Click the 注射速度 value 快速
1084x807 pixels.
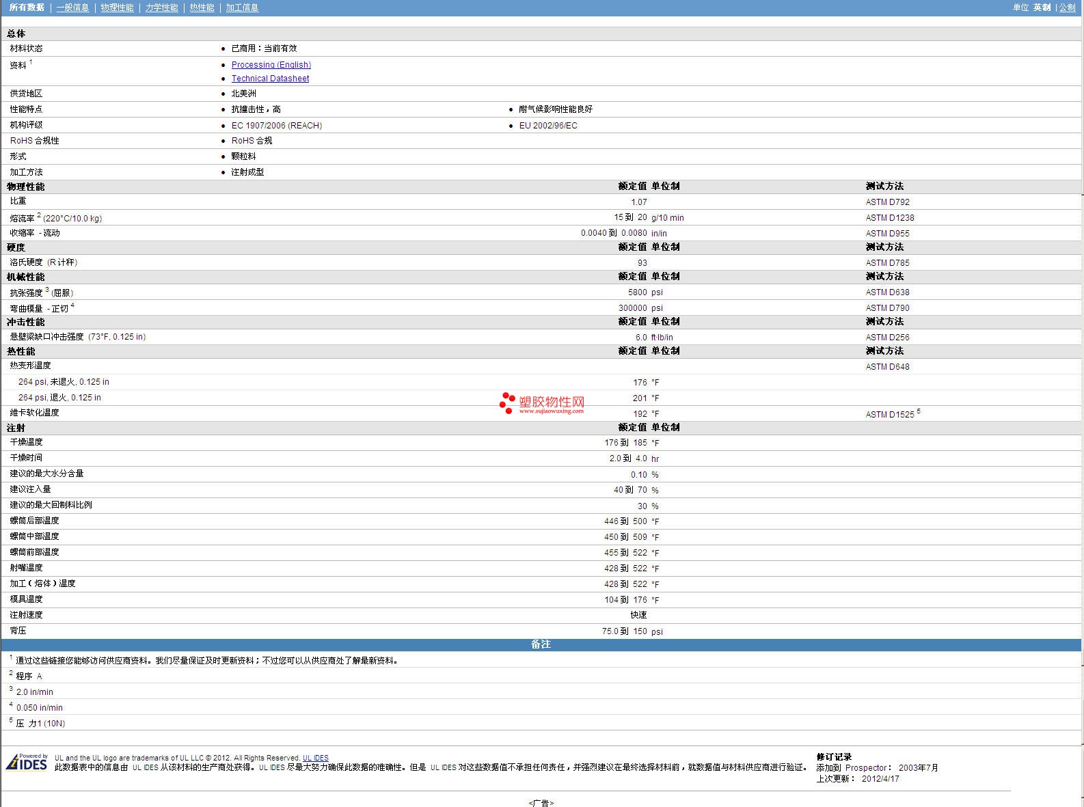tap(638, 615)
